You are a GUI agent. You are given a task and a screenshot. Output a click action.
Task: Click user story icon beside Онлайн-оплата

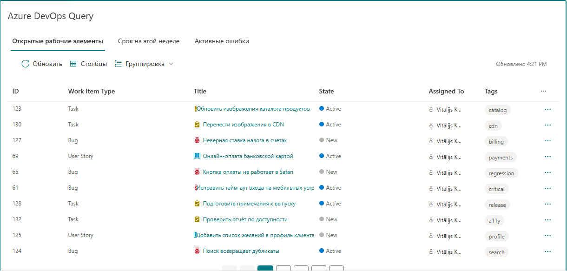tap(197, 156)
